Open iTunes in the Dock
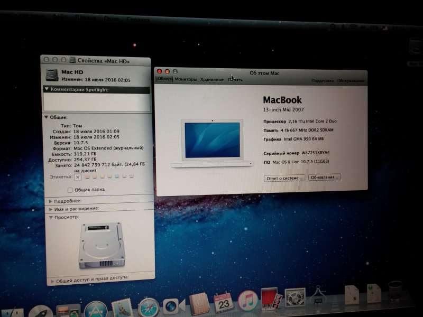 pos(247,302)
